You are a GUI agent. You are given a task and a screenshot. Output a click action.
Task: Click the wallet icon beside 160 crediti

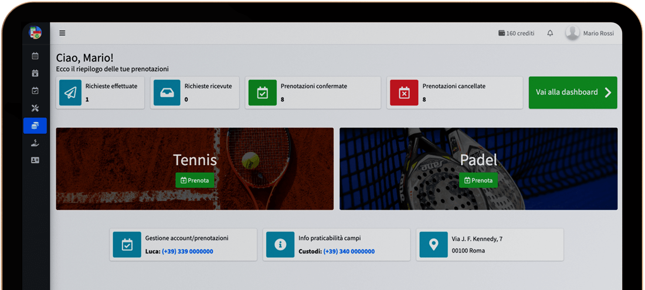tap(501, 33)
